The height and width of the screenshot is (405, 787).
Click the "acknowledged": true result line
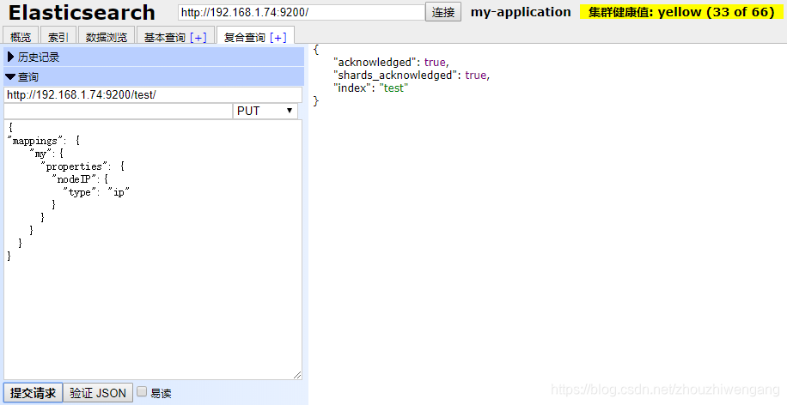pos(391,62)
